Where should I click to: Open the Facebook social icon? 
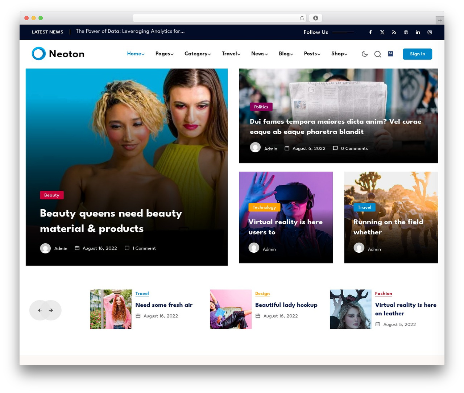(x=370, y=32)
